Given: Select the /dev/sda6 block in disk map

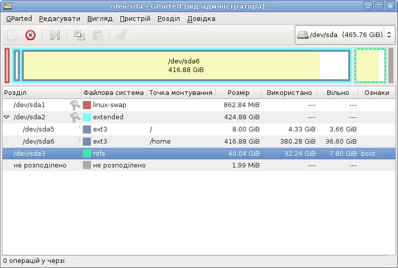Looking at the screenshot, I should pyautogui.click(x=186, y=65).
